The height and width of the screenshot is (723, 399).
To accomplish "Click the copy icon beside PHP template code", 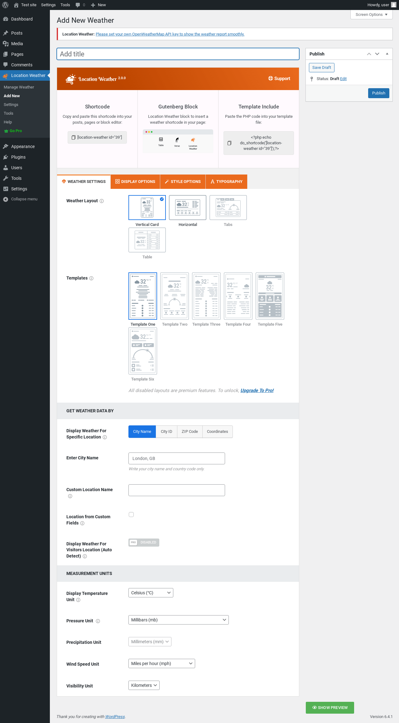I will click(x=229, y=143).
